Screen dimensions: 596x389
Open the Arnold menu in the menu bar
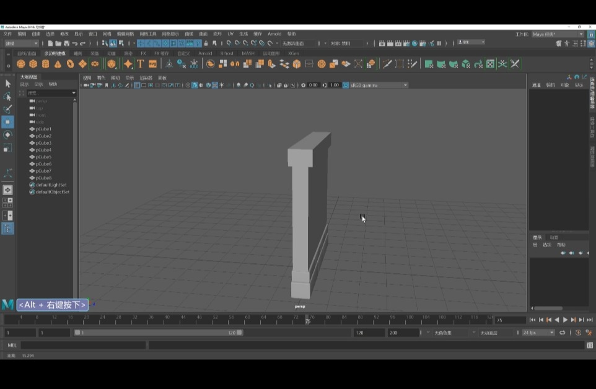click(274, 34)
